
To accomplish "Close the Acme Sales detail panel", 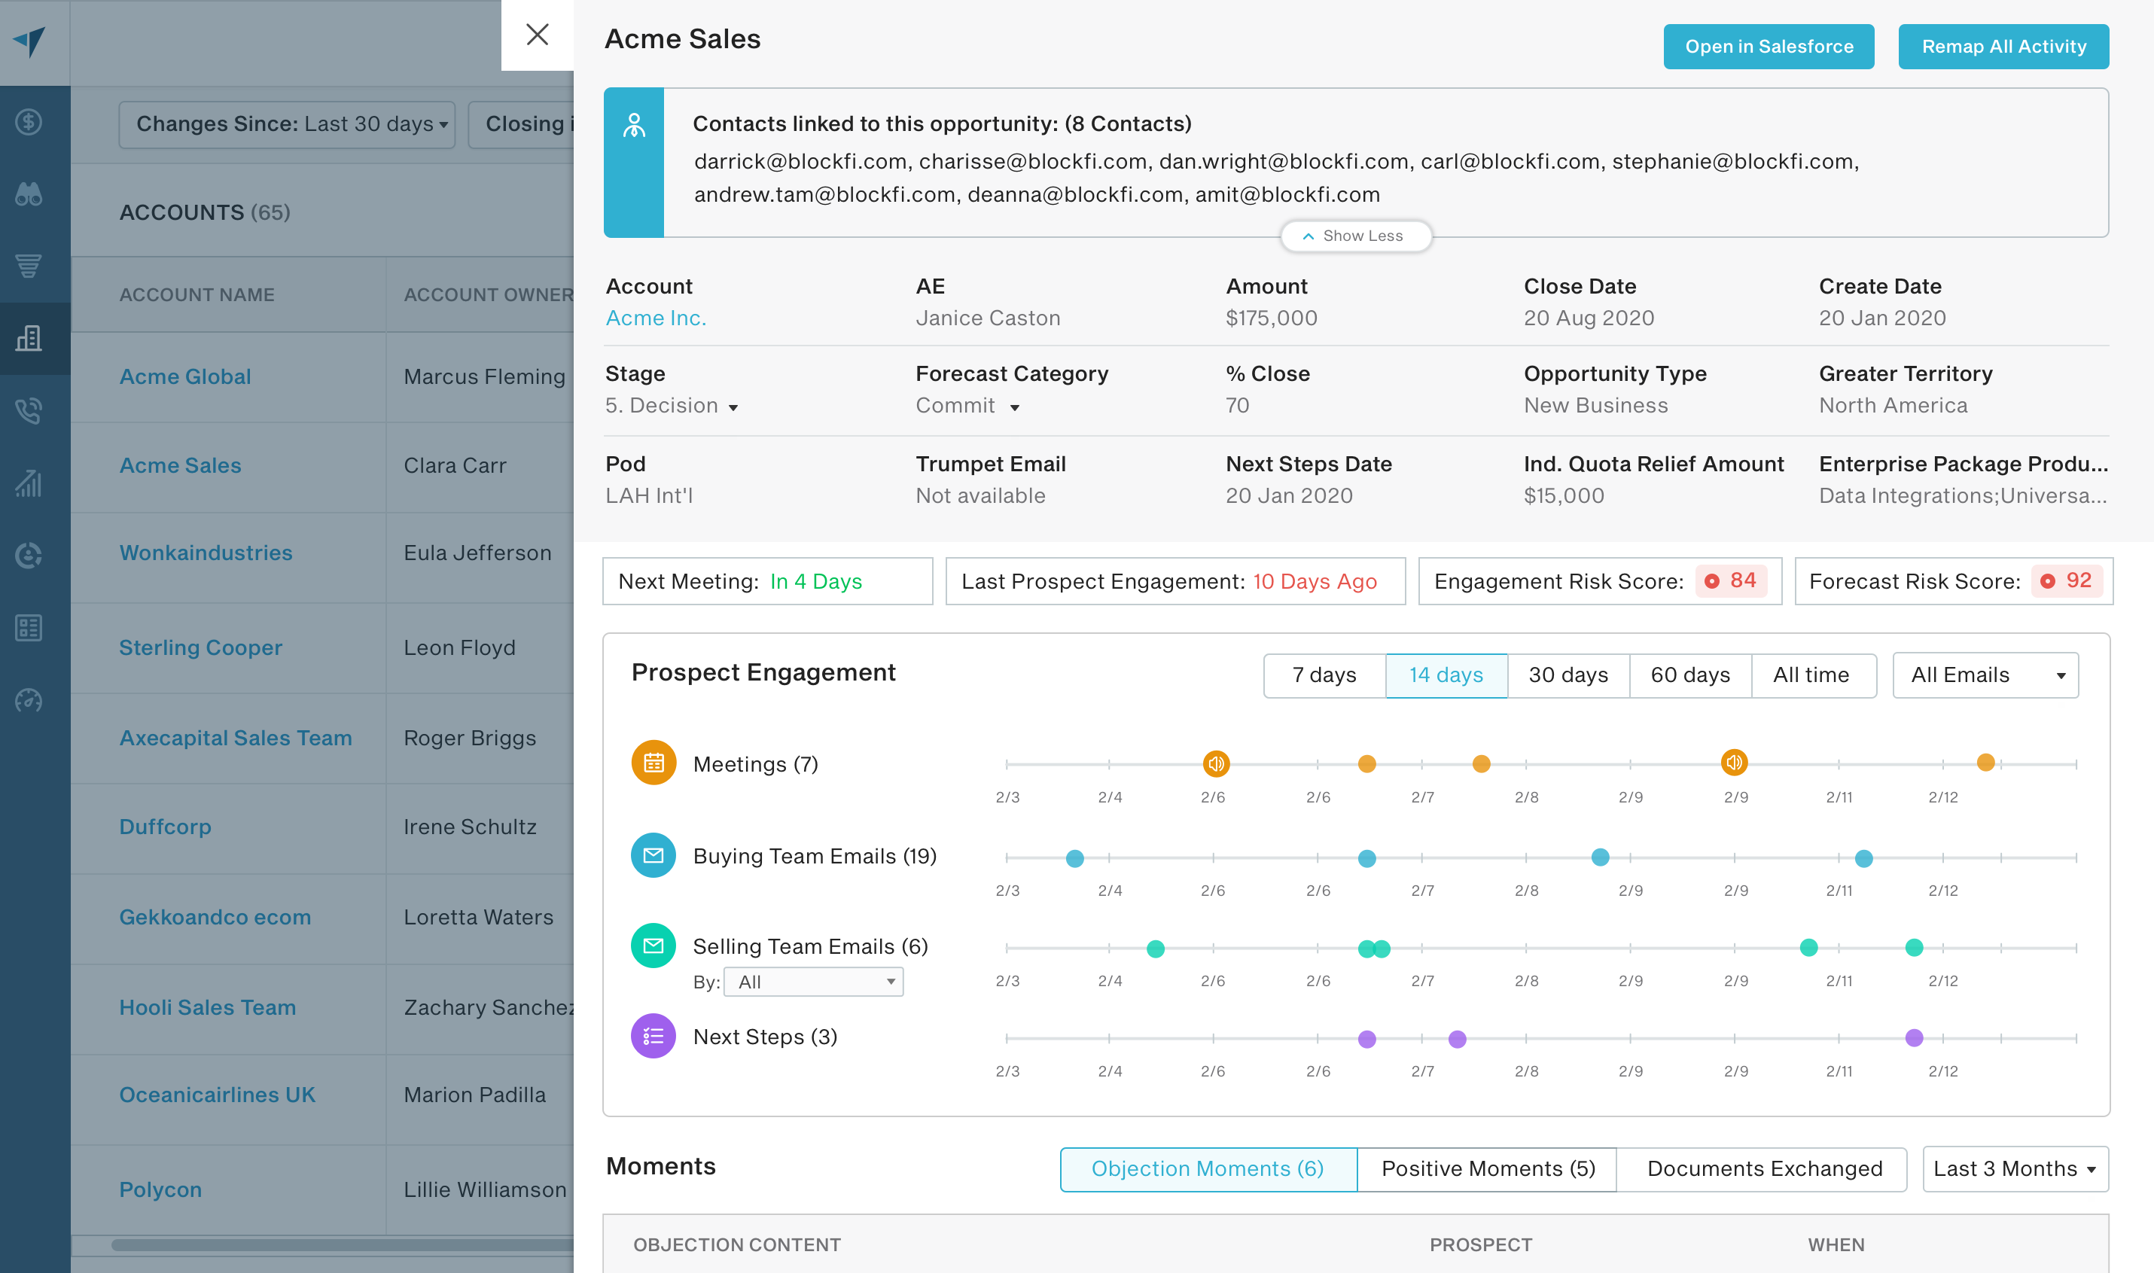I will point(537,35).
